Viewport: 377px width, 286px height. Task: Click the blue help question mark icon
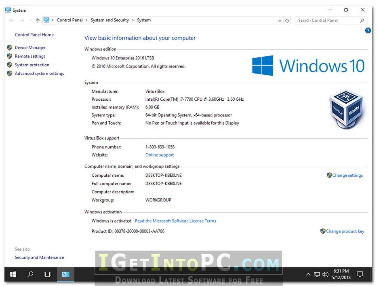[368, 31]
